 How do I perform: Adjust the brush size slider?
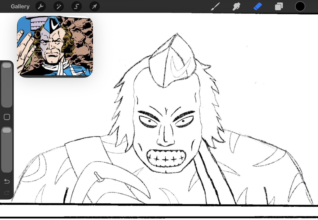click(7, 85)
